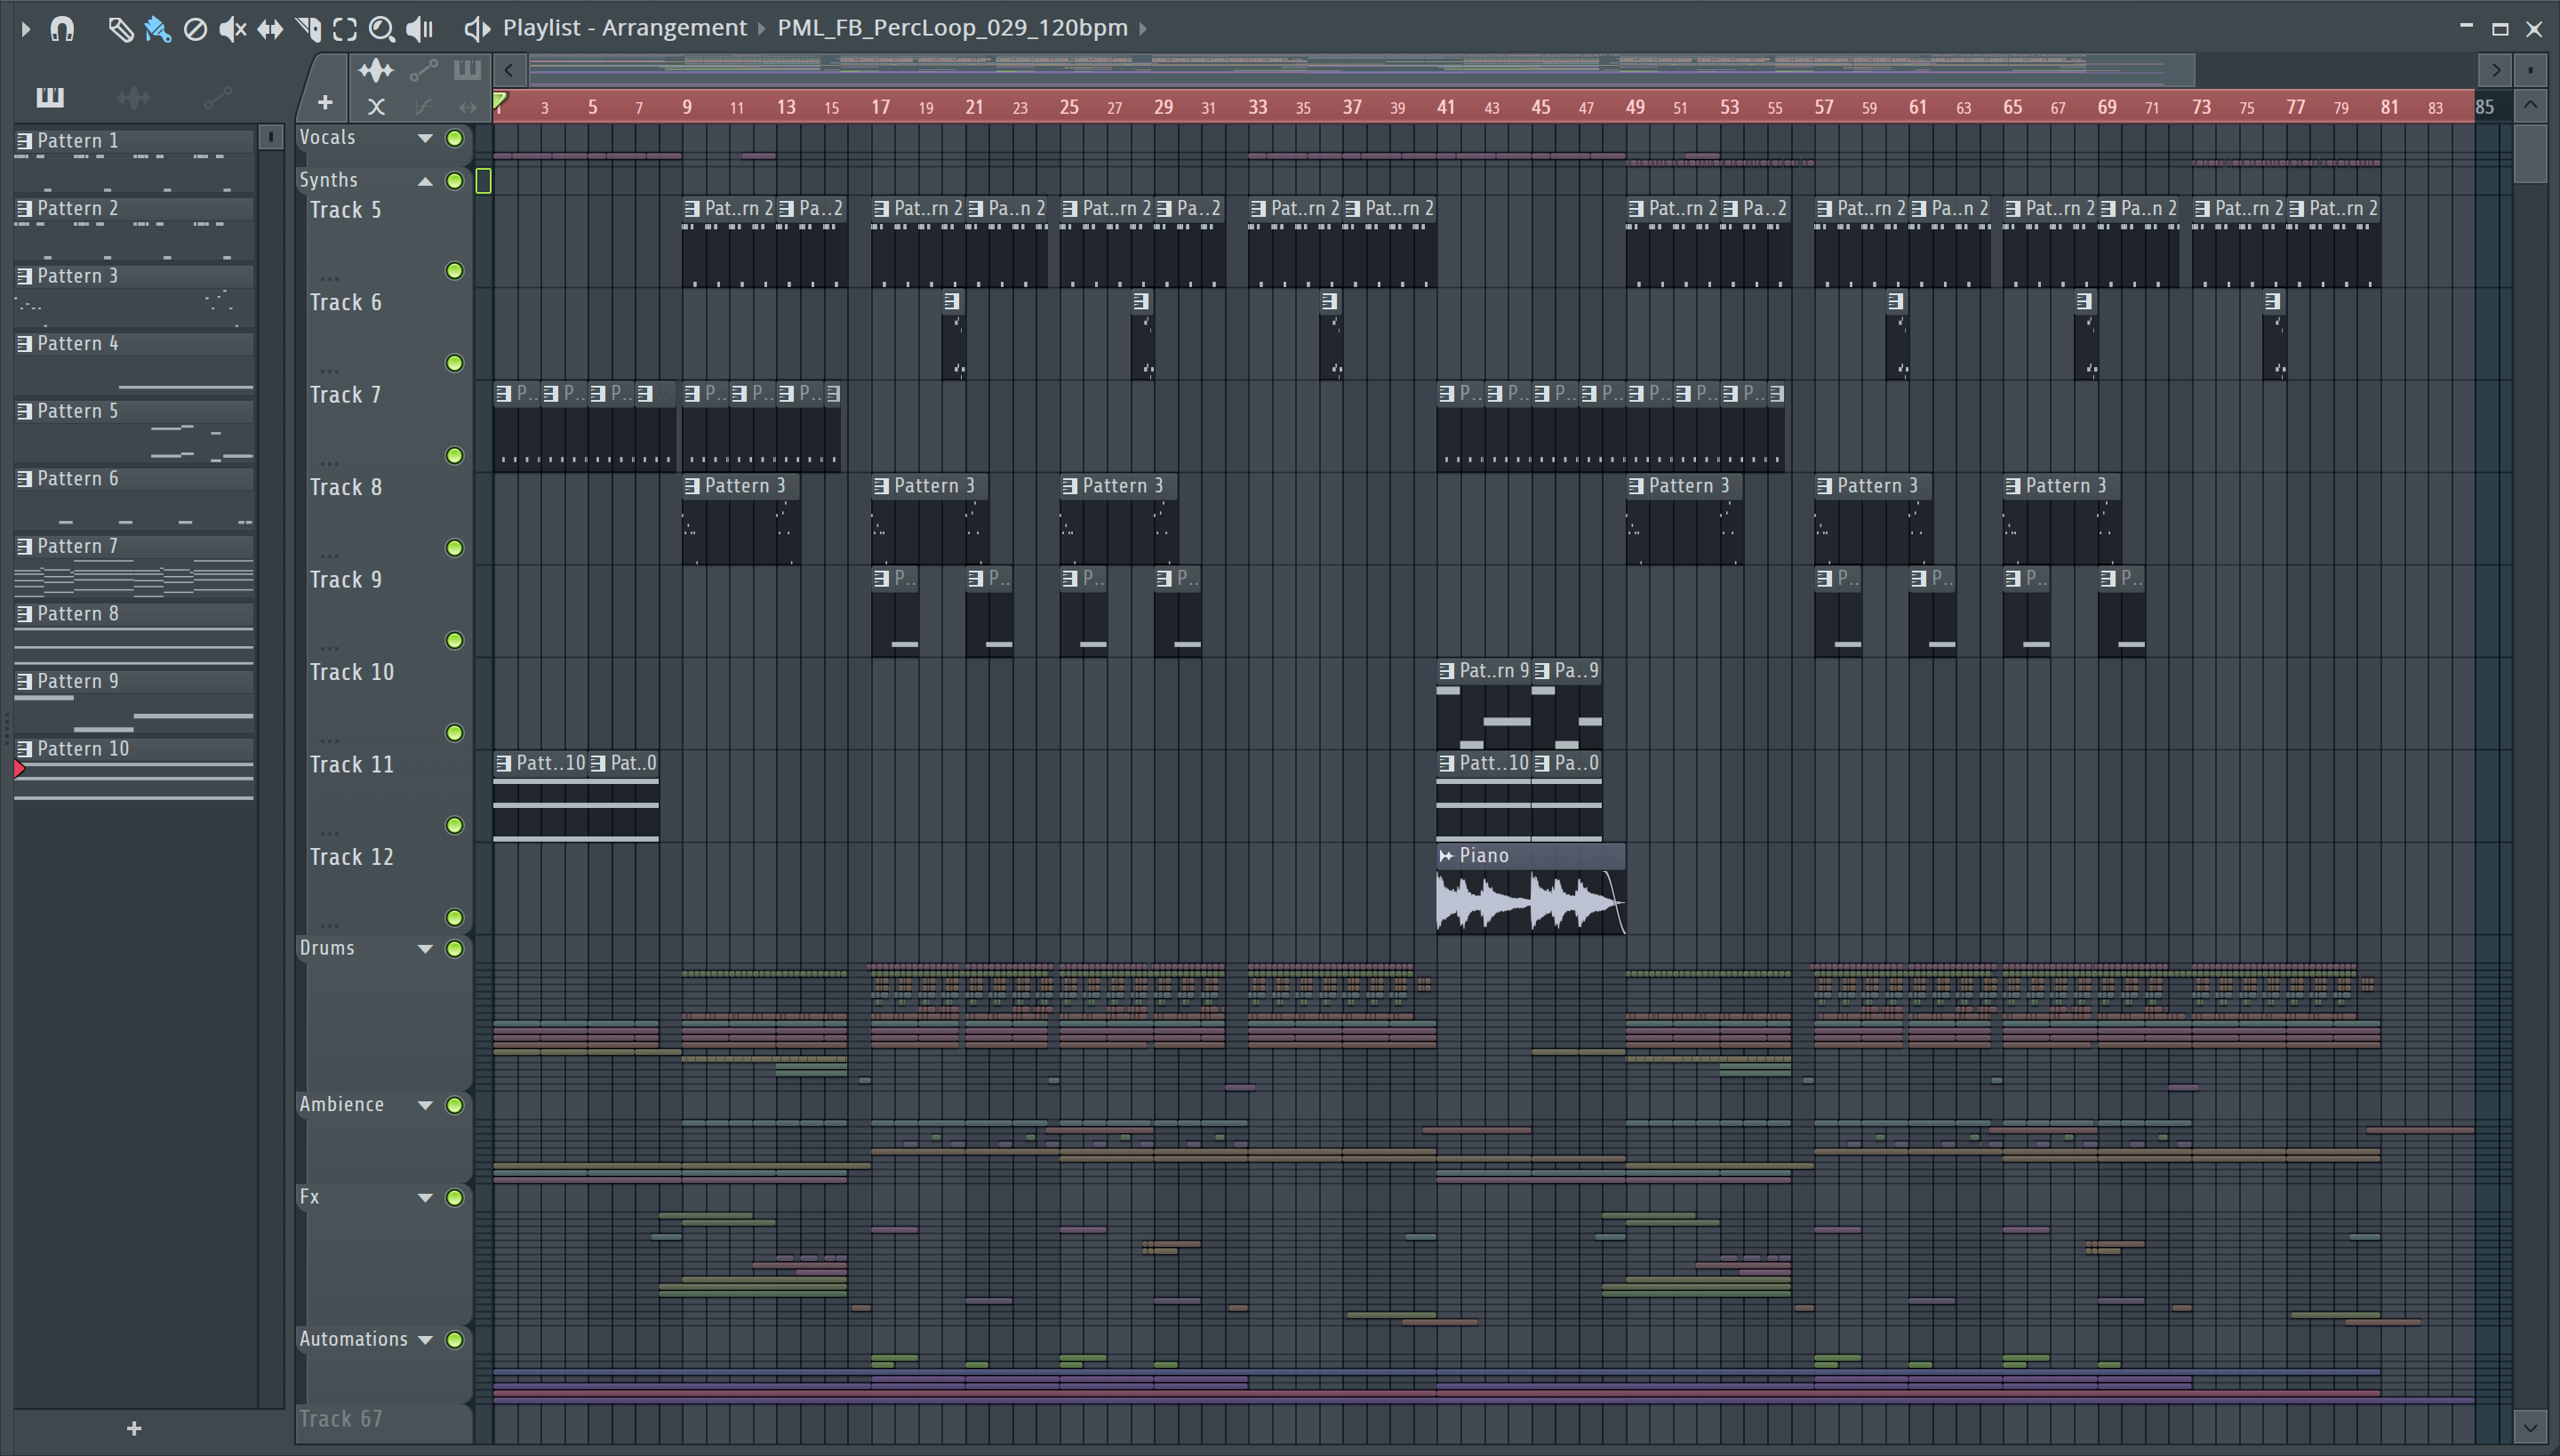2560x1456 pixels.
Task: Mute Track 12 with its green light
Action: click(x=455, y=918)
